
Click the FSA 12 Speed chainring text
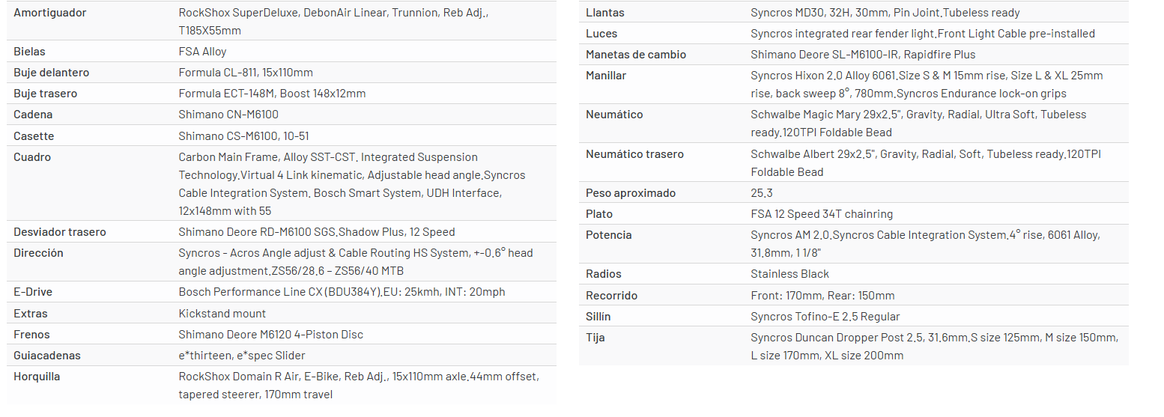(x=822, y=214)
